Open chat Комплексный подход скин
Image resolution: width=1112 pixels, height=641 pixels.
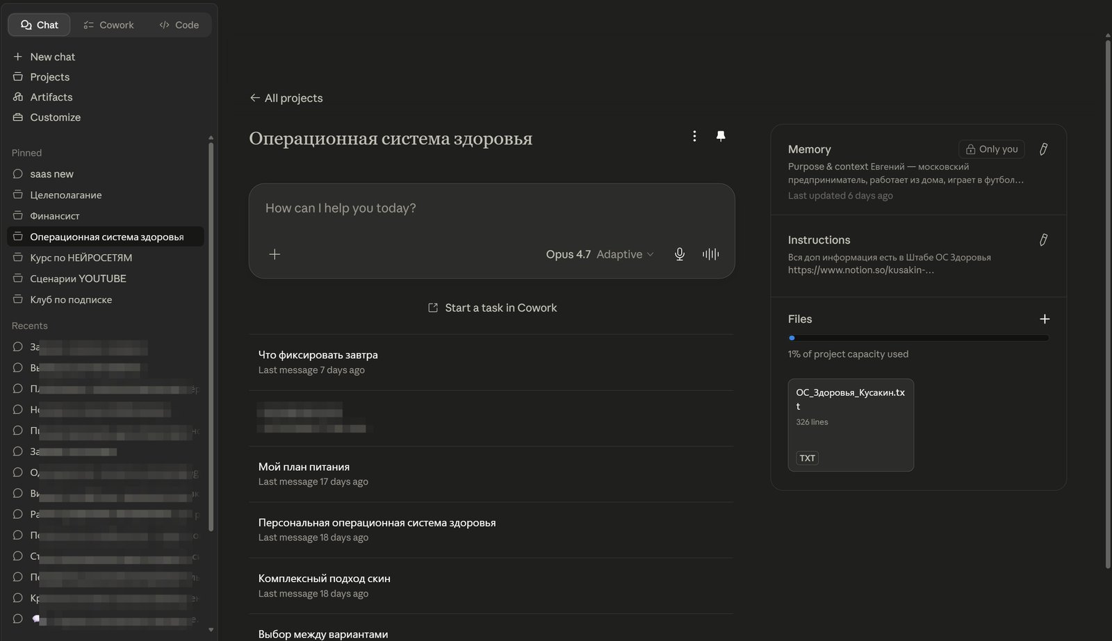coord(491,585)
